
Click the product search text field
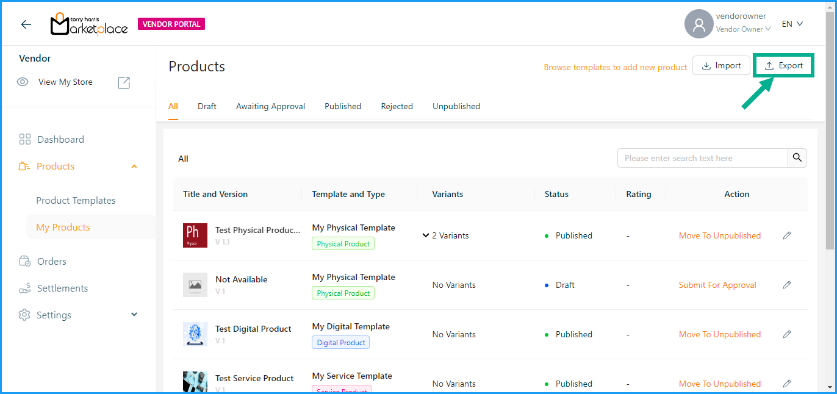coord(702,158)
